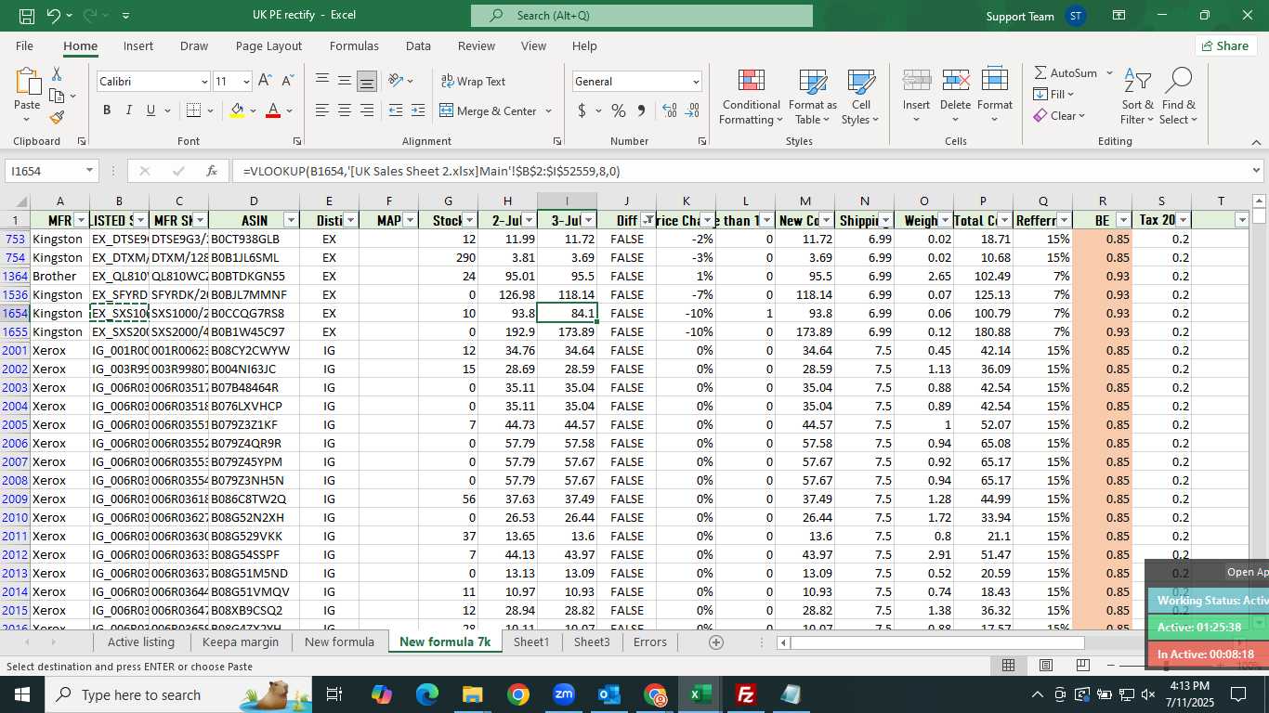Apply the red font color
Image resolution: width=1269 pixels, height=713 pixels.
pos(273,110)
